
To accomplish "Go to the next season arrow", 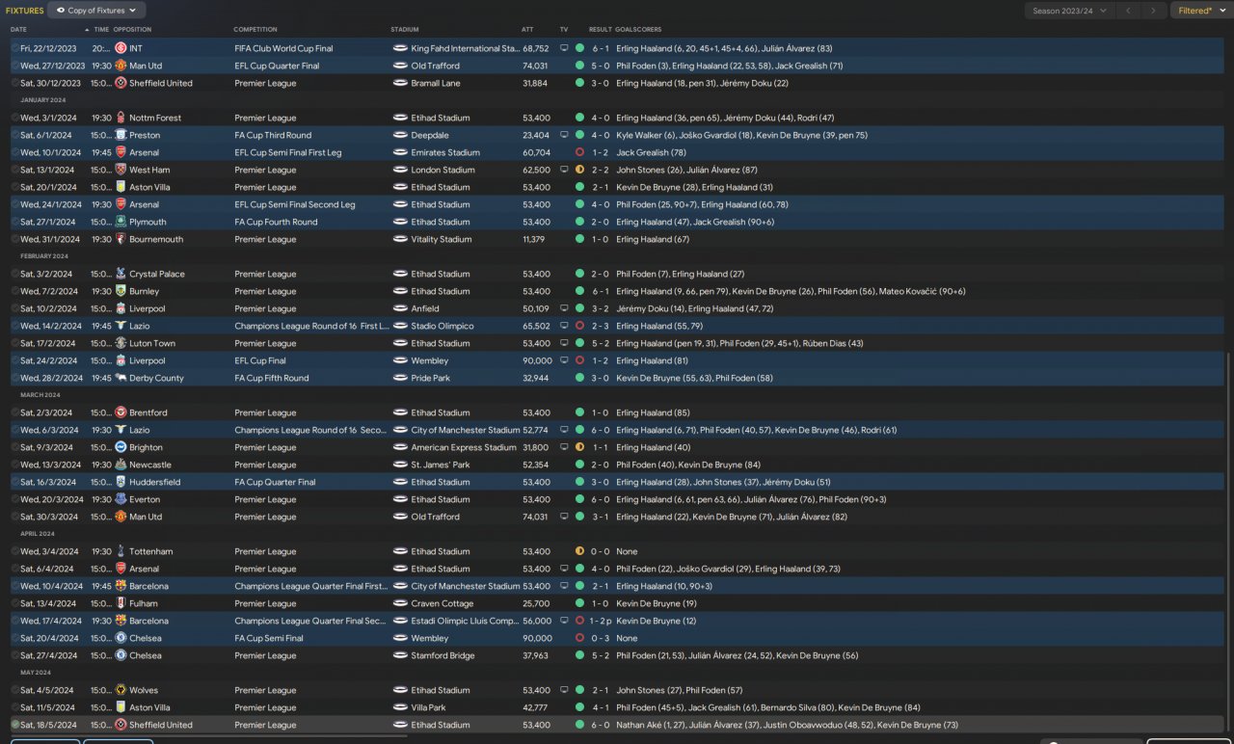I will click(1153, 11).
